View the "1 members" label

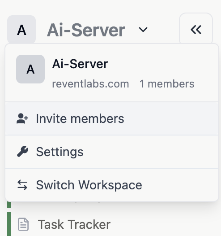tap(167, 84)
